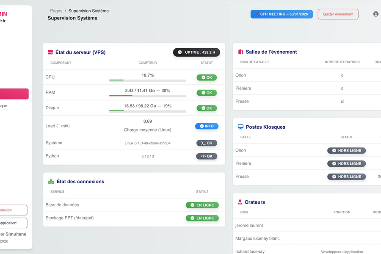Click the server icon beside État du serveur

[x=50, y=52]
